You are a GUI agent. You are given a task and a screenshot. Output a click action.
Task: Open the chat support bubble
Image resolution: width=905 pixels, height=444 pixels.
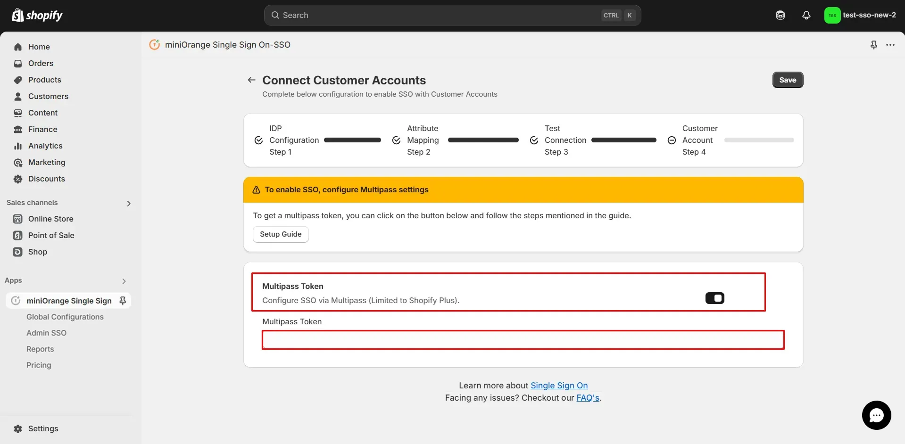pyautogui.click(x=876, y=415)
